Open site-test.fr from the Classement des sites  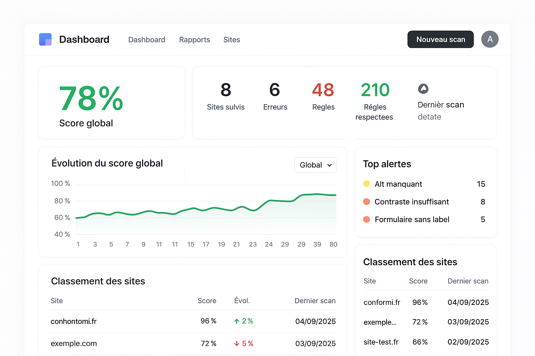[381, 342]
